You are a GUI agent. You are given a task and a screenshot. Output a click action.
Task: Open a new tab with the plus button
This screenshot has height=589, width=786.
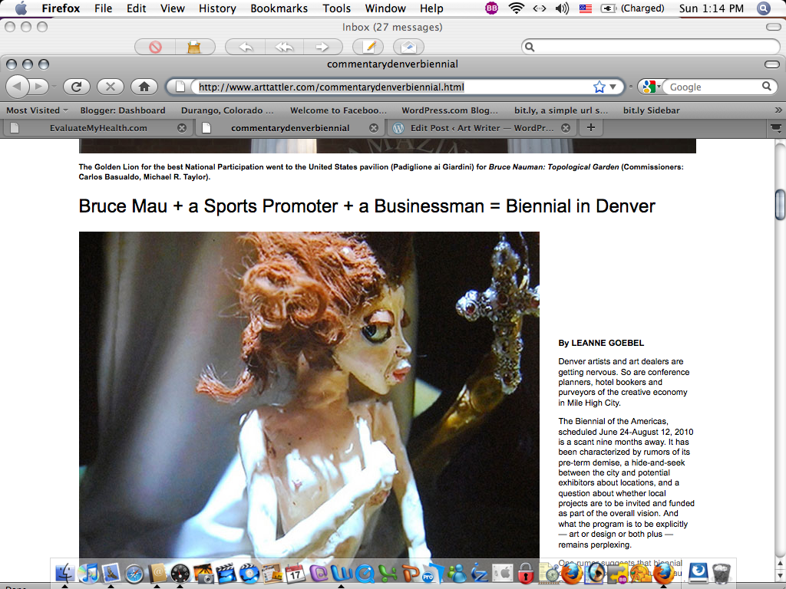[x=590, y=127]
